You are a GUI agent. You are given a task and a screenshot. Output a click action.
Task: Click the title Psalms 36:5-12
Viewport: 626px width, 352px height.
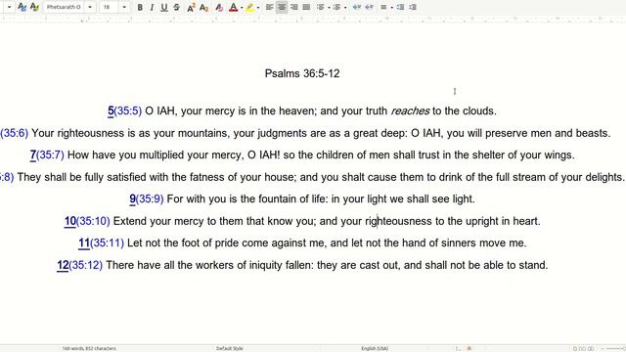pos(302,73)
